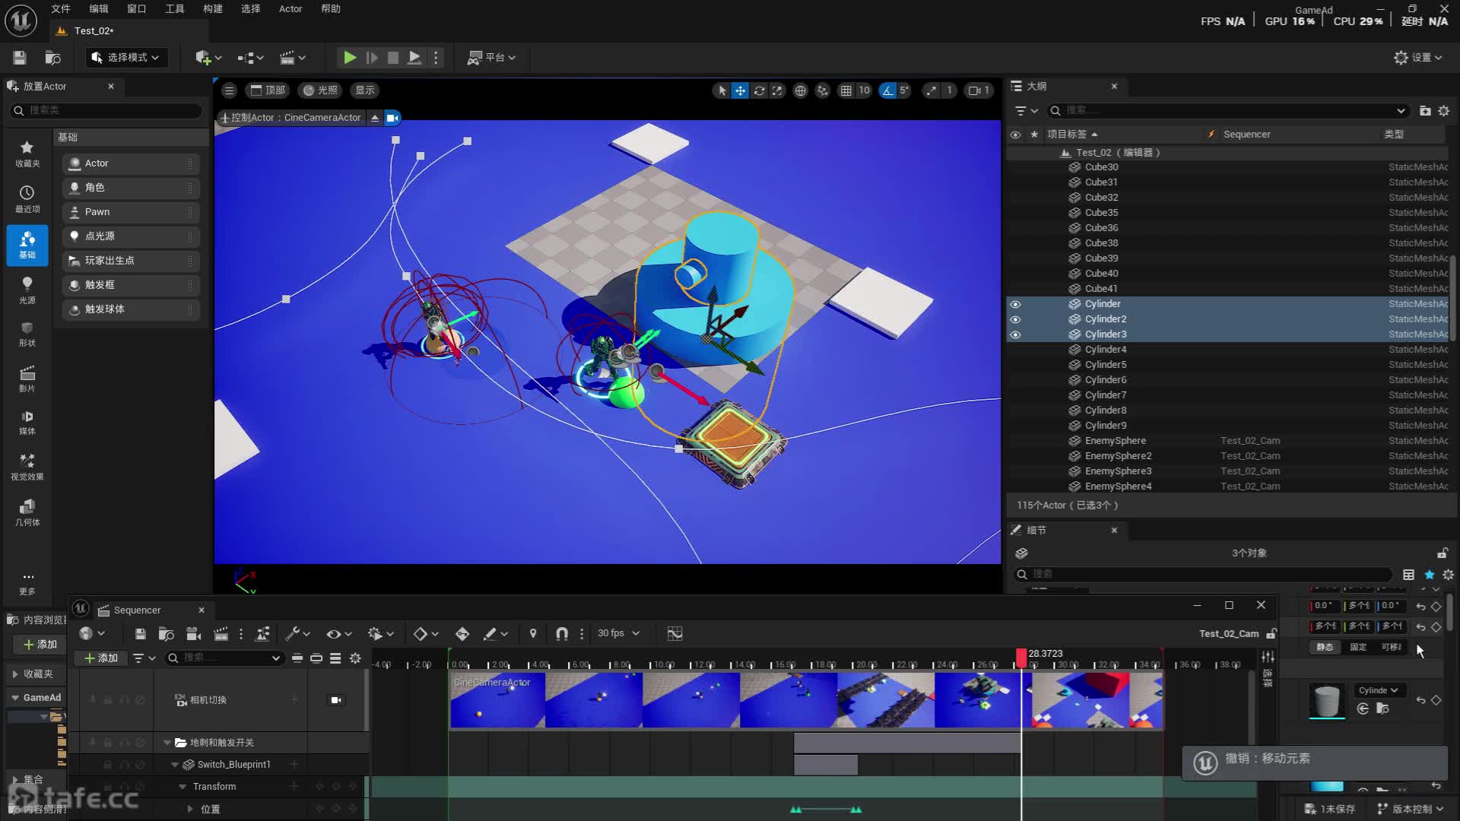1460x821 pixels.
Task: Click the camera icon on the Camera Cuts track
Action: [336, 700]
